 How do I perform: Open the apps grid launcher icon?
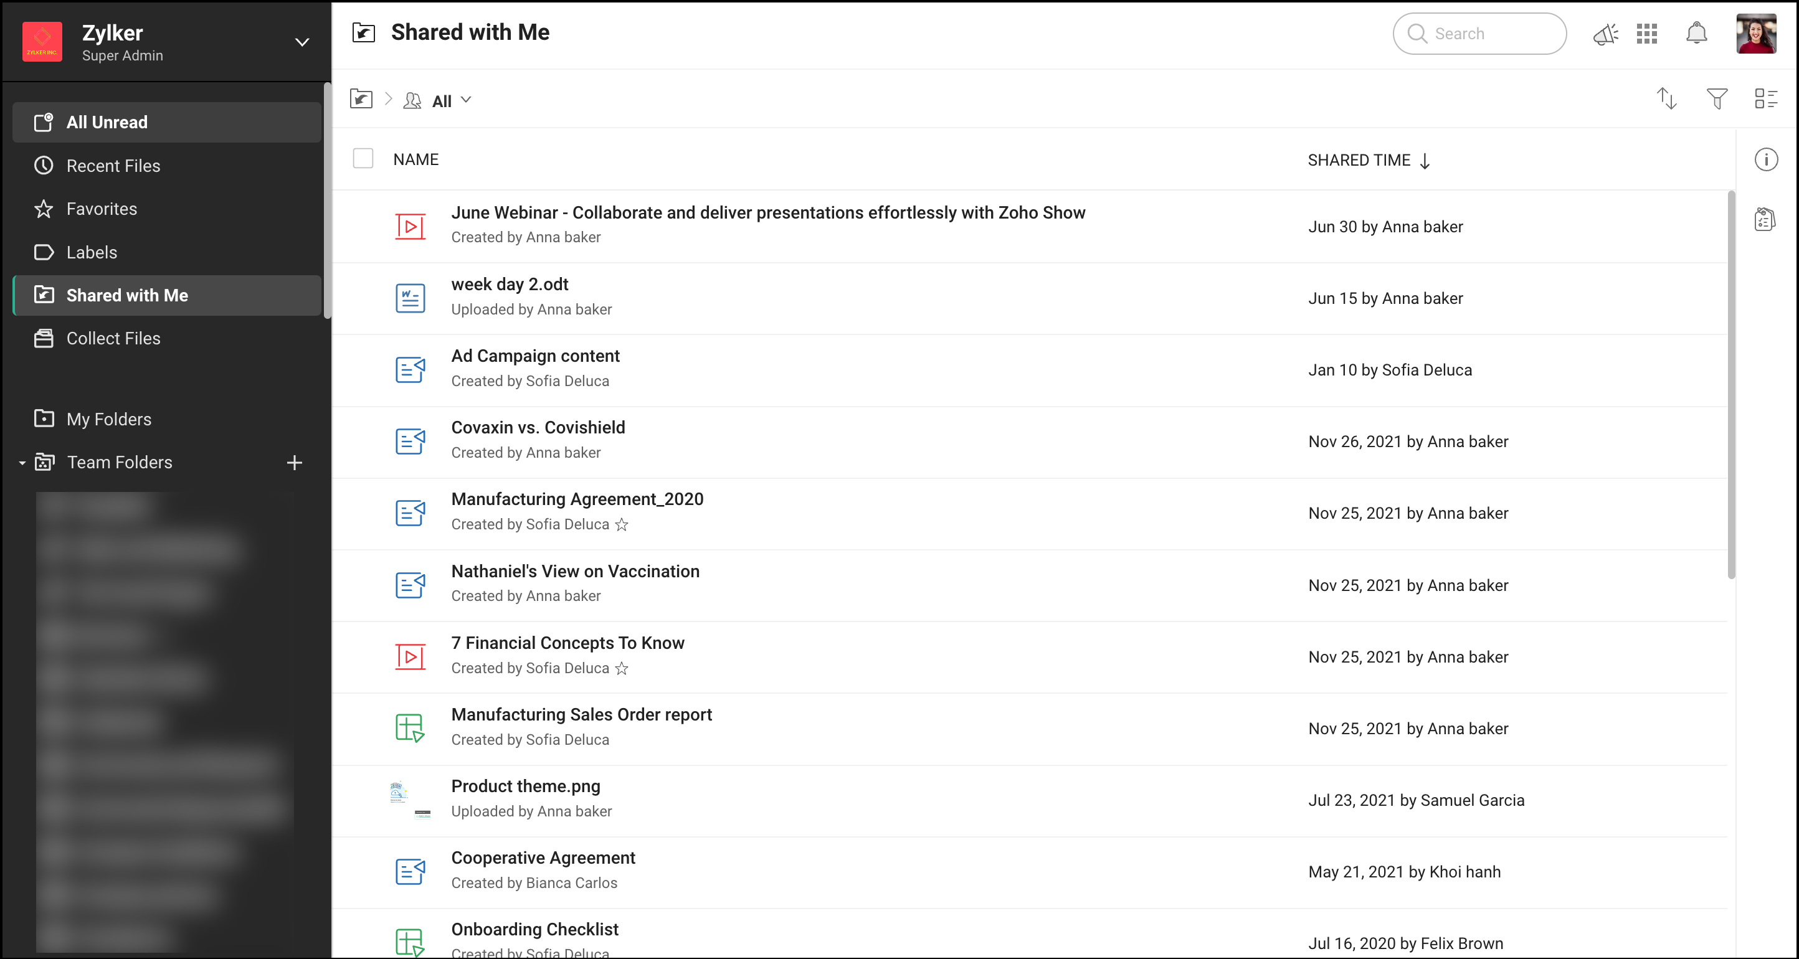point(1646,34)
